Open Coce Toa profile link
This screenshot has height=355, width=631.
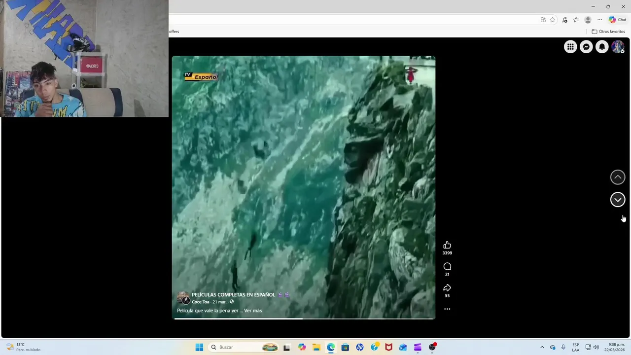pos(201,302)
